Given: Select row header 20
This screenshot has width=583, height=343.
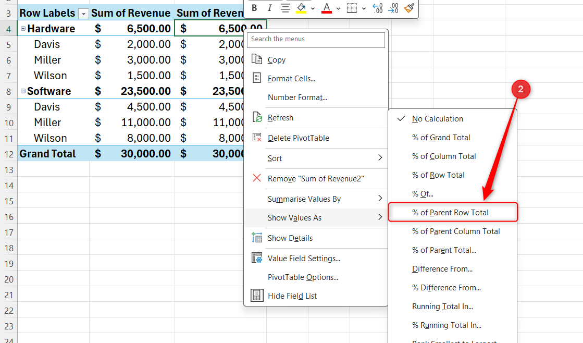Looking at the screenshot, I should click(x=8, y=279).
